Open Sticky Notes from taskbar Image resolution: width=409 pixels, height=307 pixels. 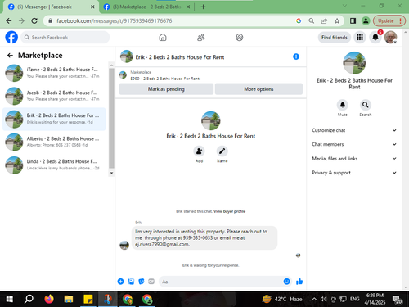[x=88, y=299]
